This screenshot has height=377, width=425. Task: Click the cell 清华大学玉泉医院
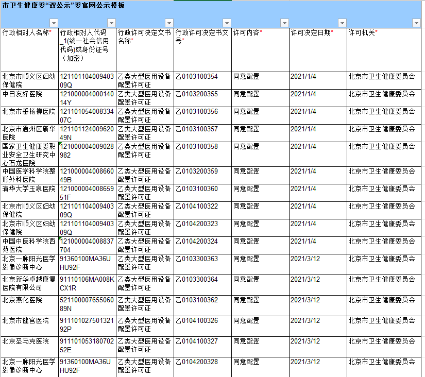pyautogui.click(x=29, y=193)
